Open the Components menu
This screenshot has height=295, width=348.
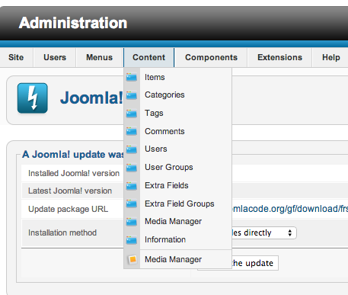coord(211,57)
